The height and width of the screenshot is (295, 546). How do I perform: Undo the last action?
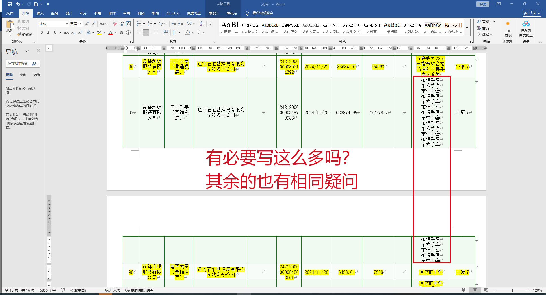(x=18, y=4)
